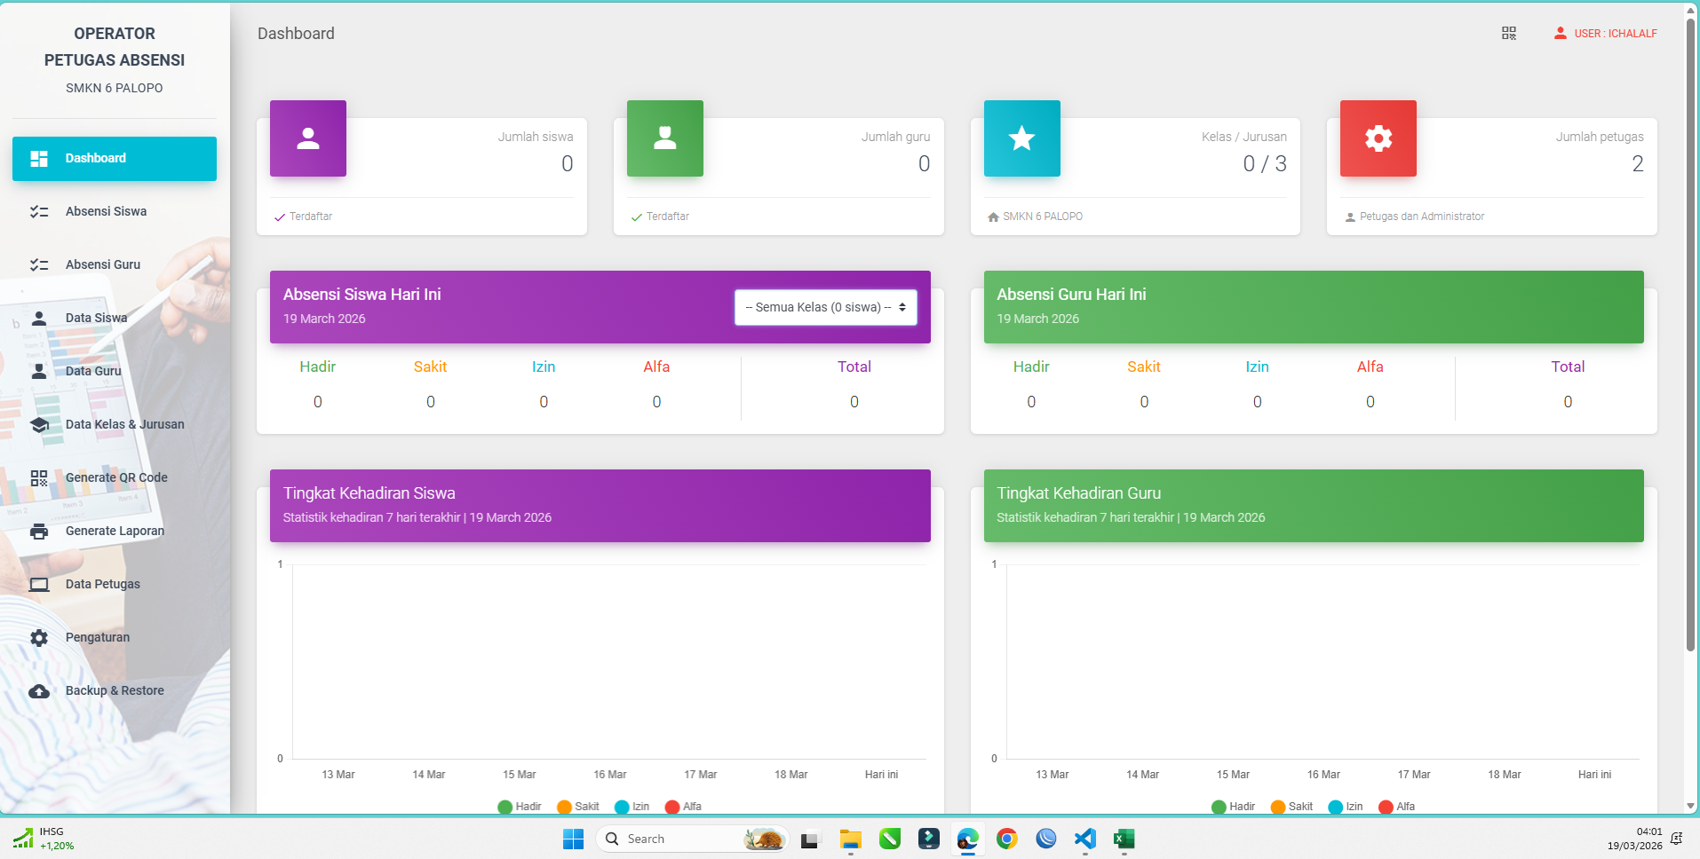Toggle Izin legend color in teacher chart

[x=1335, y=807]
